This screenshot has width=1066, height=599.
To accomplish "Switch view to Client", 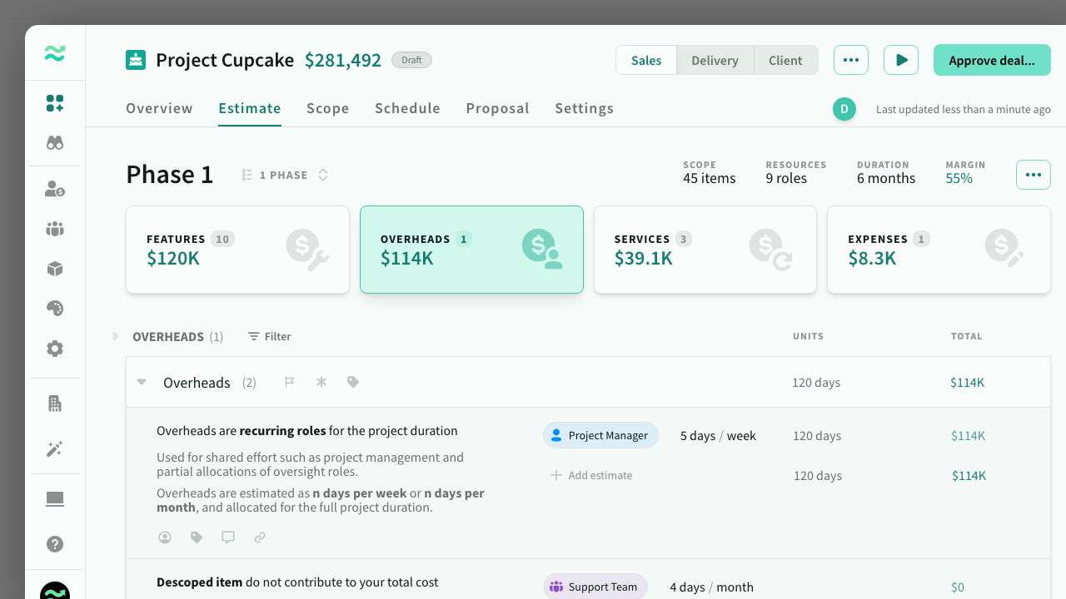I will [x=785, y=61].
